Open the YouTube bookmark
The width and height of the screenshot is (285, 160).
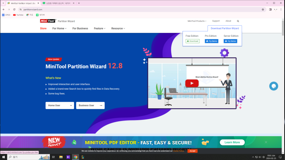pyautogui.click(x=18, y=15)
